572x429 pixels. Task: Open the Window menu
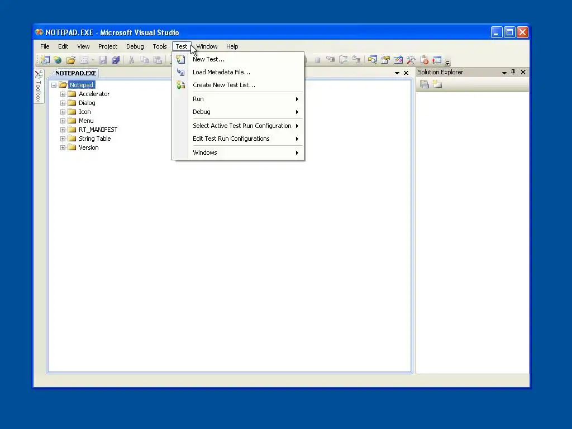(207, 46)
